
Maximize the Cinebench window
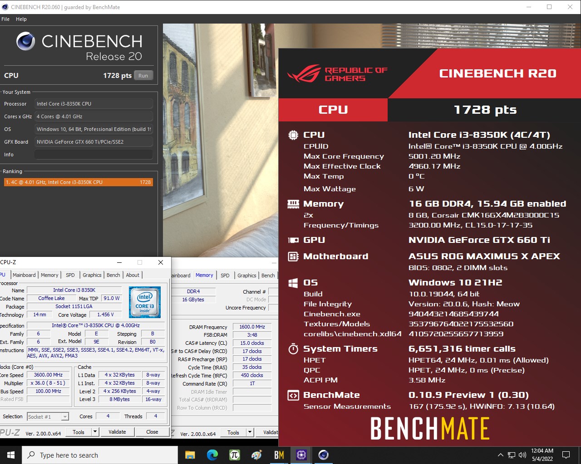pos(549,7)
